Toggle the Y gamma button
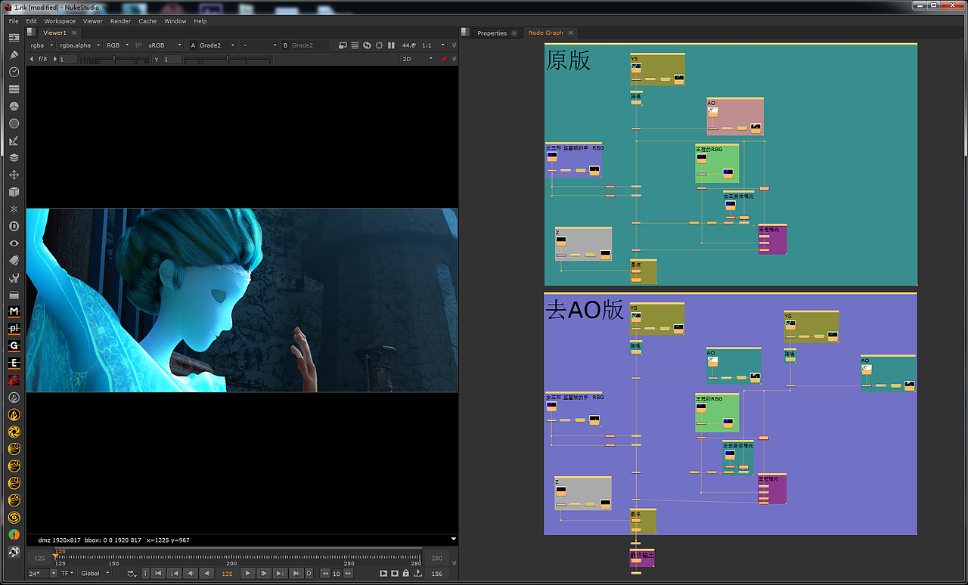The image size is (968, 585). click(x=157, y=59)
